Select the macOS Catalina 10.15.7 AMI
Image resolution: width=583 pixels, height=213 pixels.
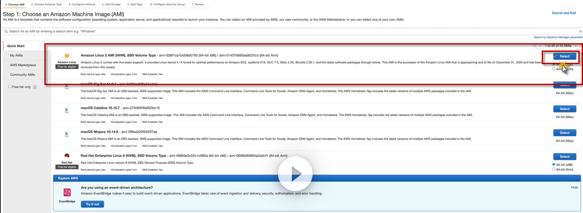click(565, 109)
